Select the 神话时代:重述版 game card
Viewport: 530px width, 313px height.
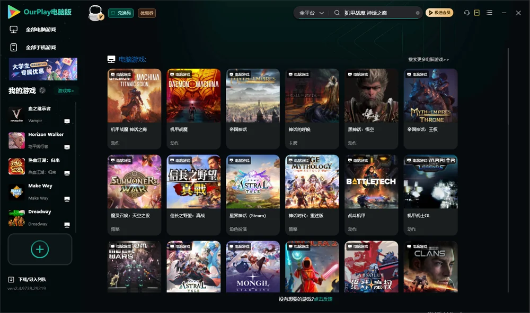[x=312, y=195]
